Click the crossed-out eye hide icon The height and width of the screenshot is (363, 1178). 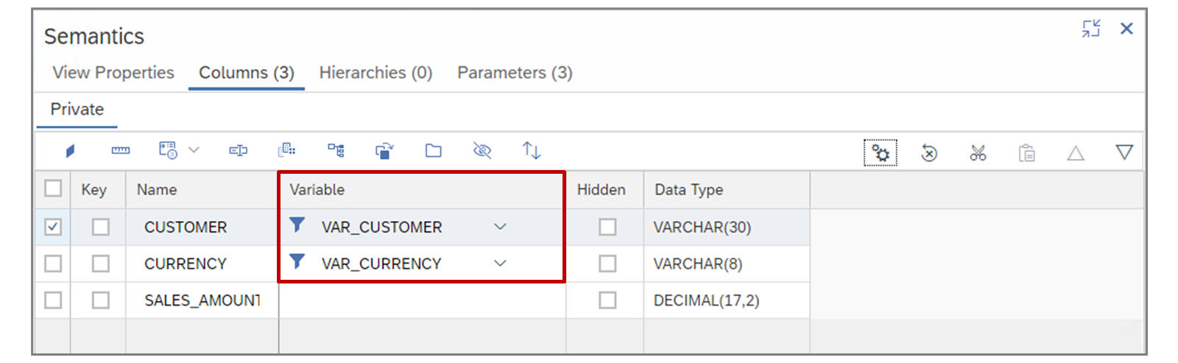point(482,151)
